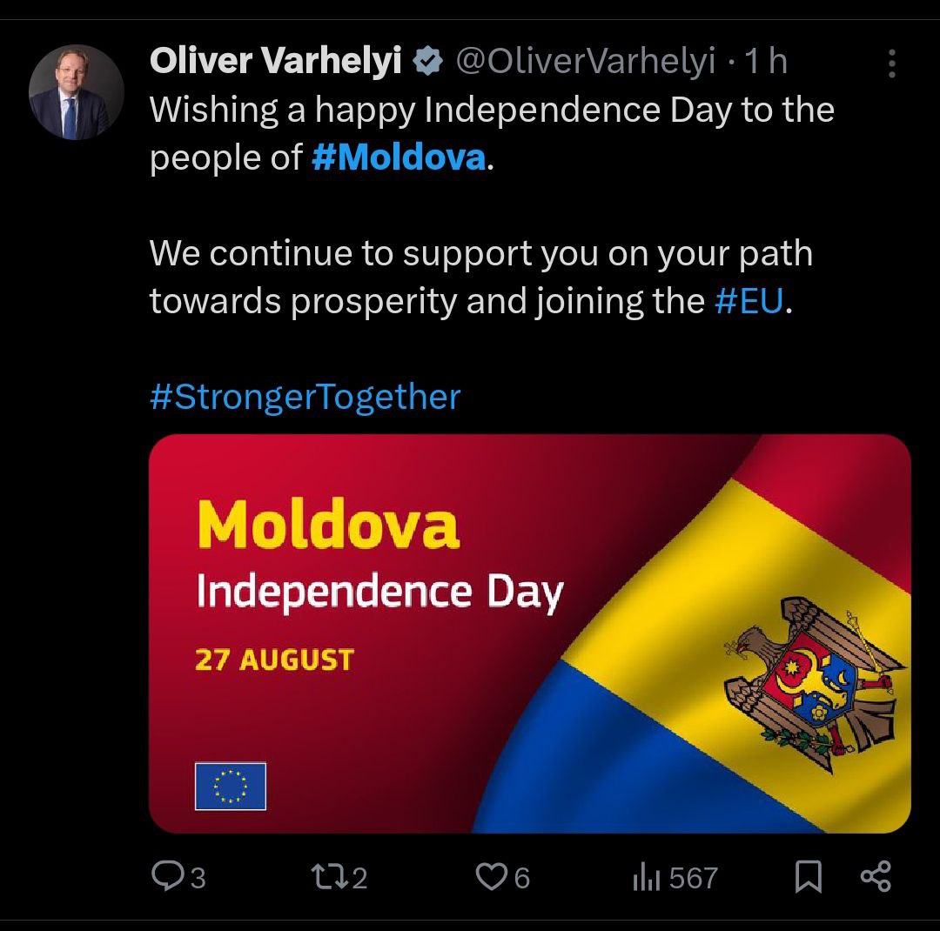Bookmark this post

[x=809, y=877]
